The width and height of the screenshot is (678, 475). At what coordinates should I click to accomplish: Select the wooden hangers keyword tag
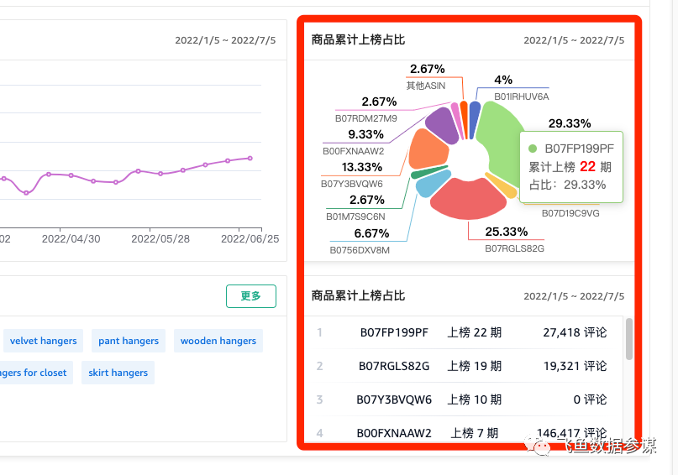click(x=218, y=341)
